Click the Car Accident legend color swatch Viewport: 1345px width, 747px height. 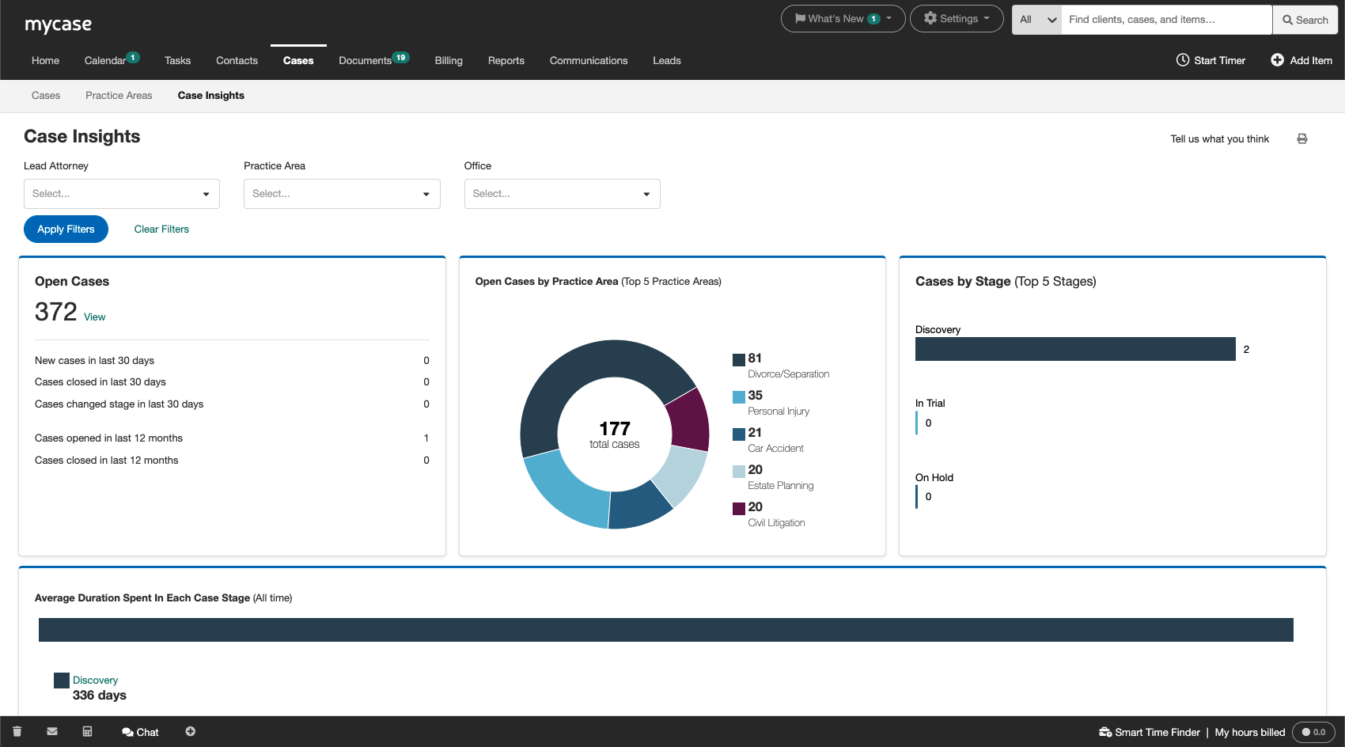click(x=739, y=434)
